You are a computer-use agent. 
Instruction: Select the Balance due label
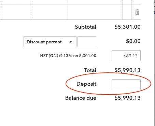(81, 98)
